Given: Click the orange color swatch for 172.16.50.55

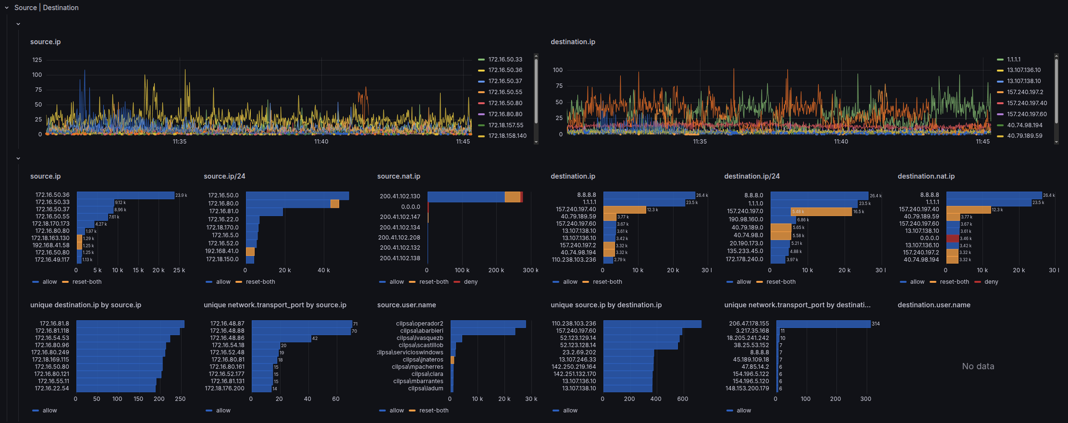Looking at the screenshot, I should pos(481,92).
